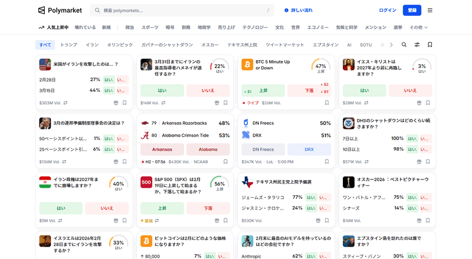The width and height of the screenshot is (472, 259).
Task: Click the 人気上昇中 trending tab
Action: [x=54, y=27]
